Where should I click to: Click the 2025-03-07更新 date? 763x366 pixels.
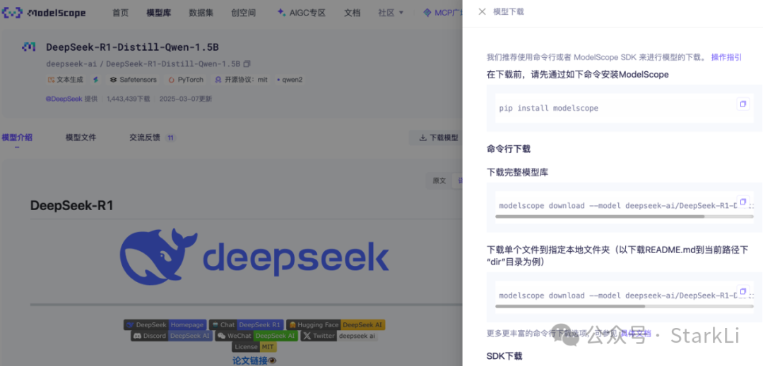(185, 99)
